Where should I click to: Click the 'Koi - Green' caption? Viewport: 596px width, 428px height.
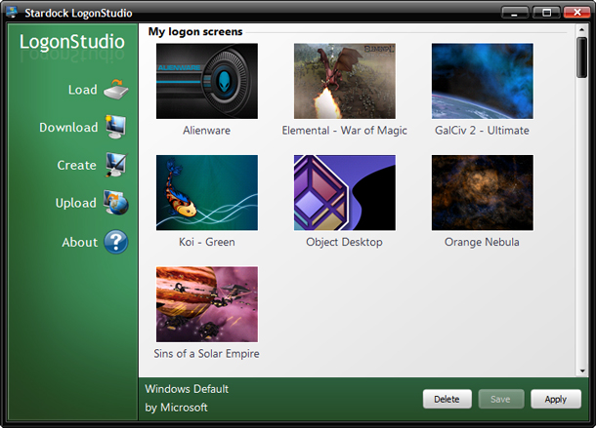207,242
